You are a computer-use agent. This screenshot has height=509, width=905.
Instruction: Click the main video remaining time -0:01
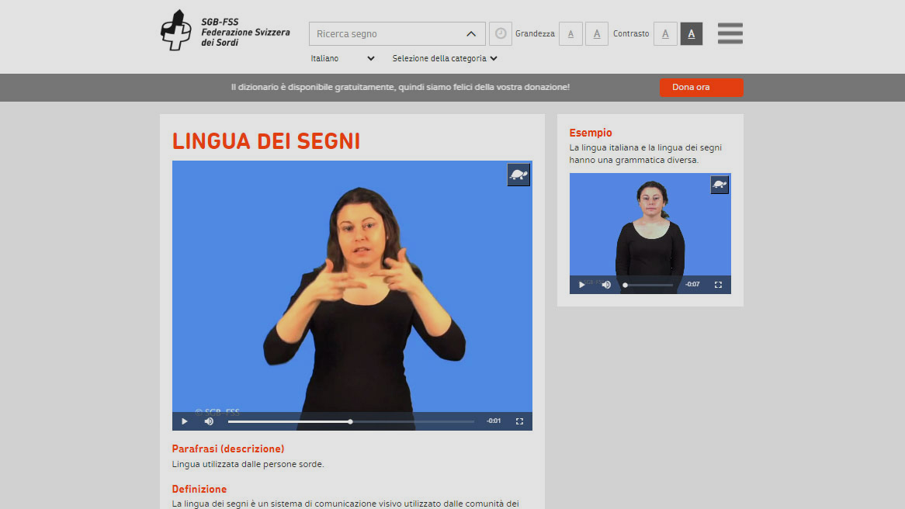(x=494, y=421)
